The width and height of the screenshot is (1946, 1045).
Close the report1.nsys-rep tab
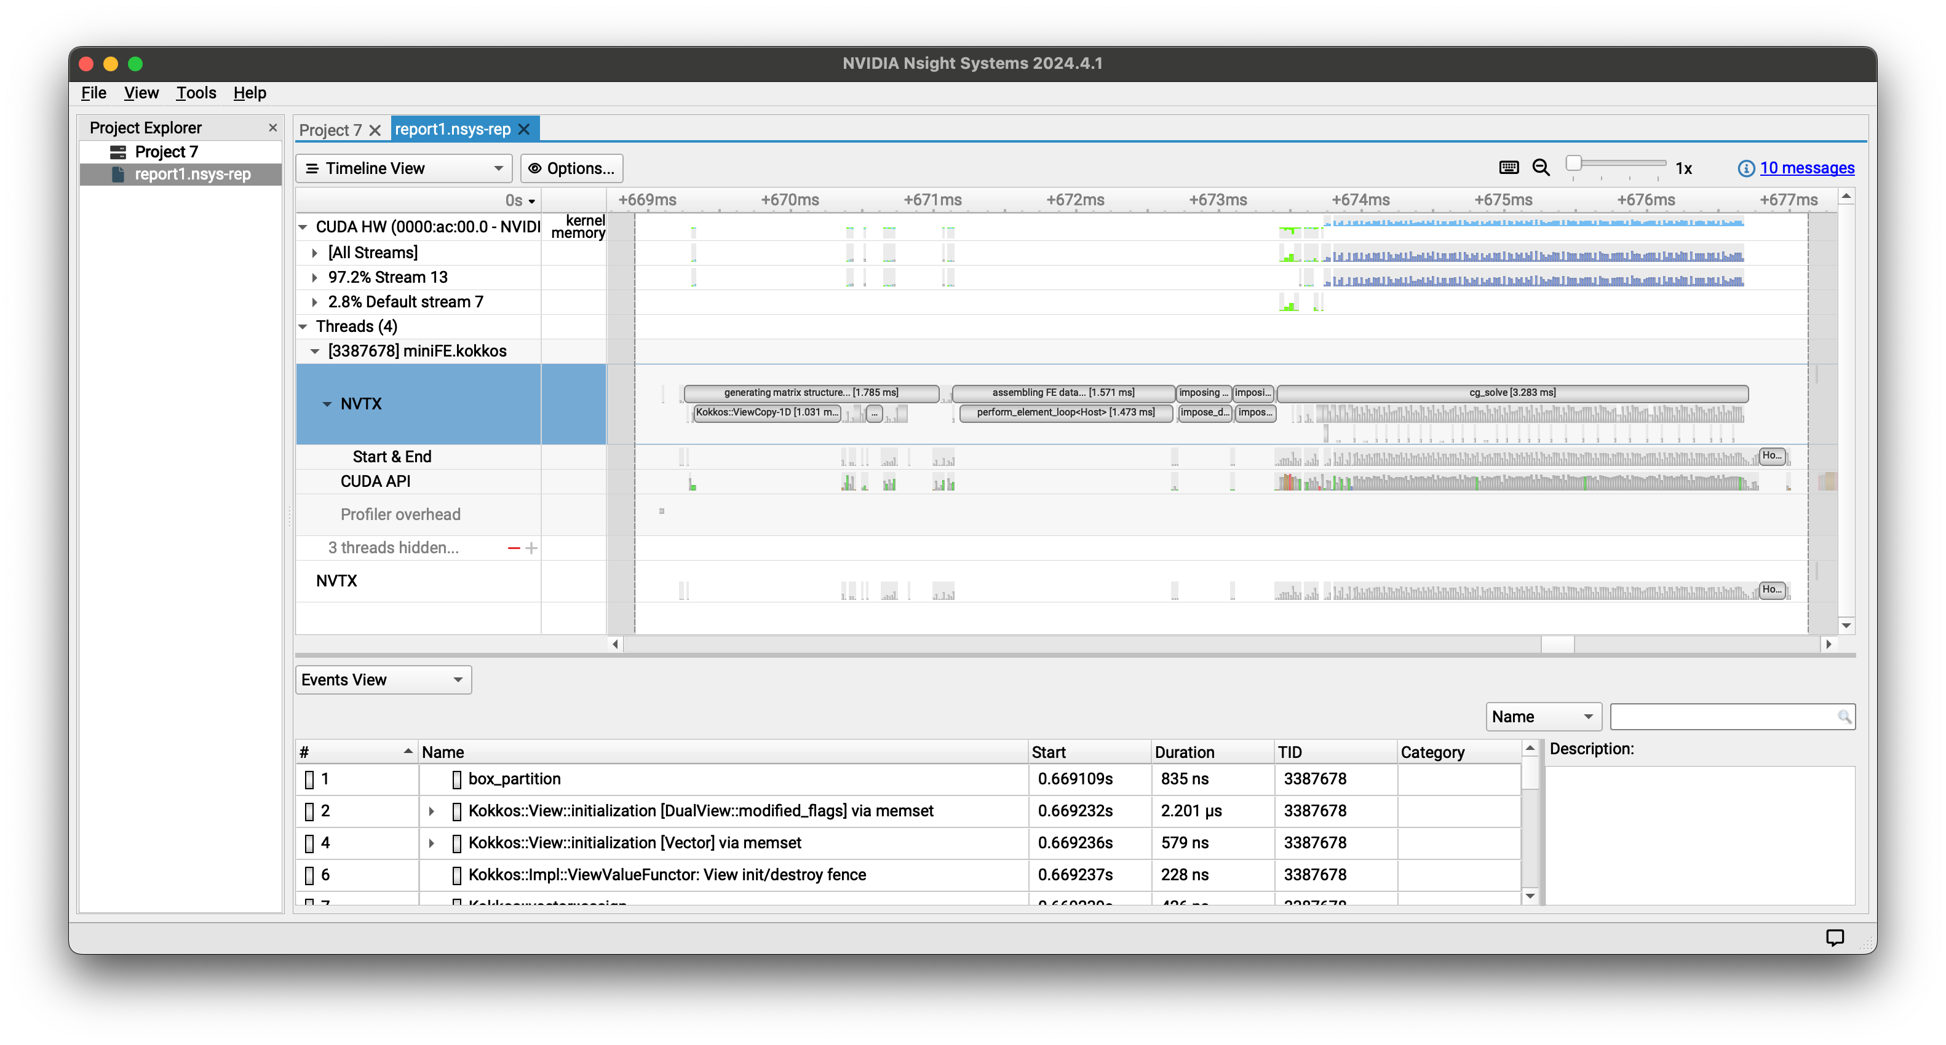[523, 129]
